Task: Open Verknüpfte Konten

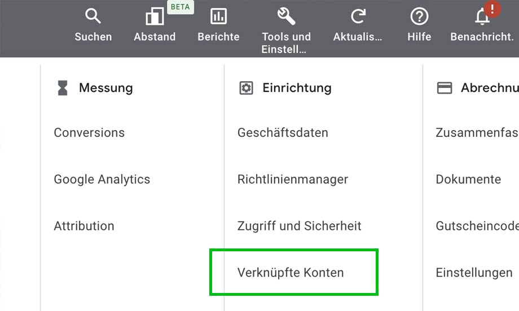Action: (x=291, y=273)
